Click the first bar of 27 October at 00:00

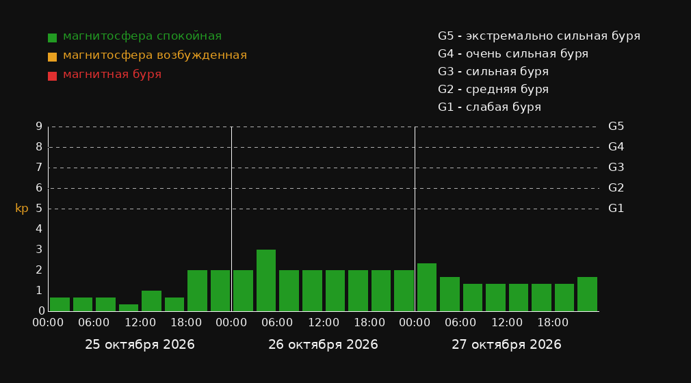click(427, 287)
